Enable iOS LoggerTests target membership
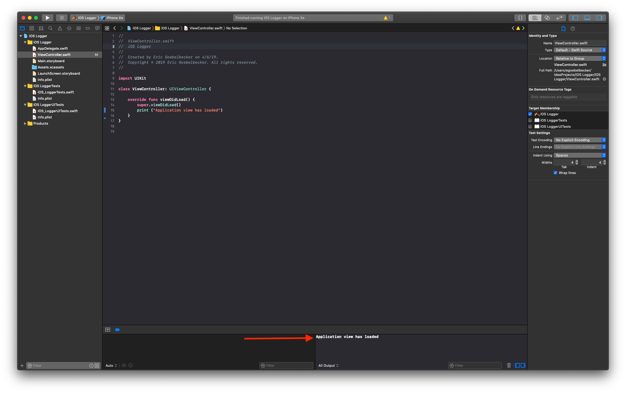 [530, 120]
